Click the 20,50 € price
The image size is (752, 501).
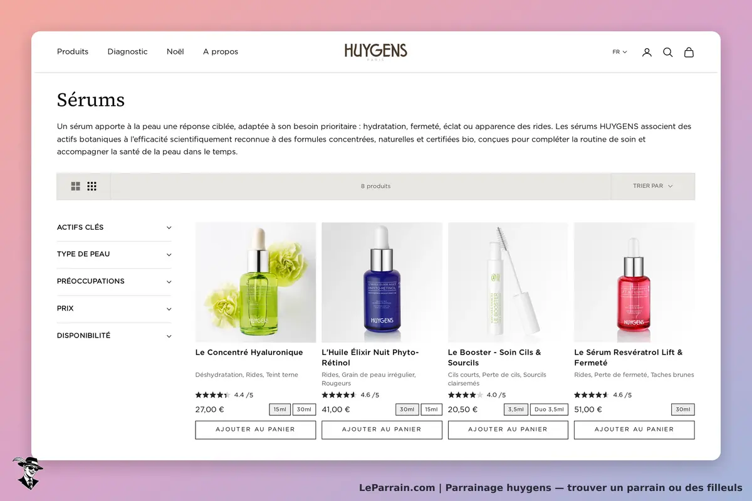click(462, 410)
